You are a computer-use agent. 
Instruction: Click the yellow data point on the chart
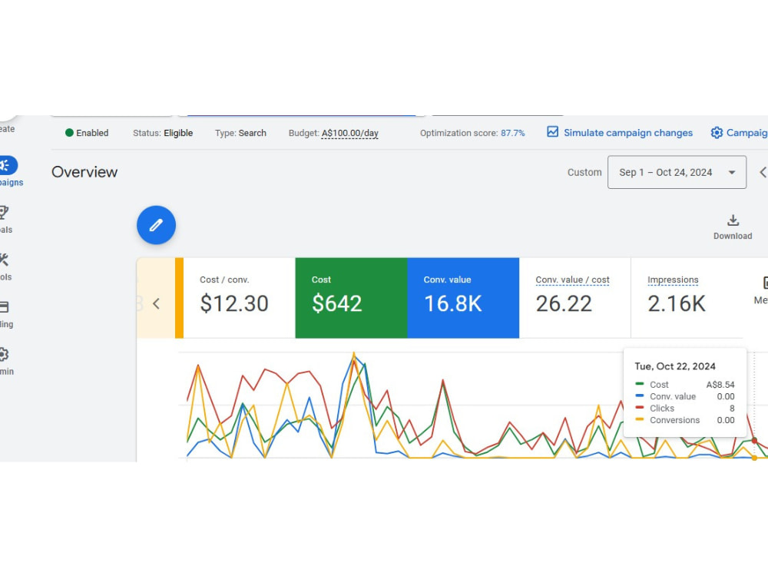(754, 458)
